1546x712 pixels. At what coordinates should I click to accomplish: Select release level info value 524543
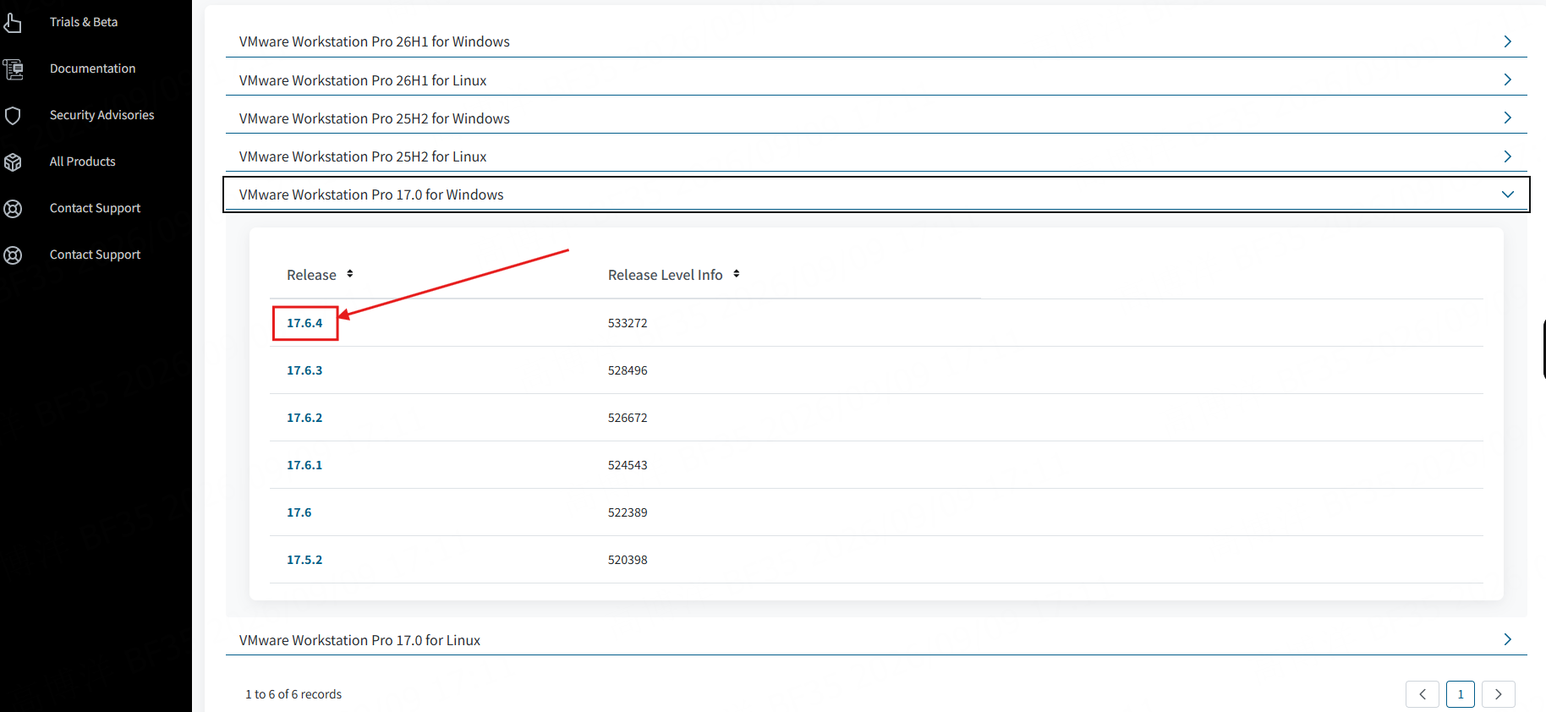[x=628, y=465]
